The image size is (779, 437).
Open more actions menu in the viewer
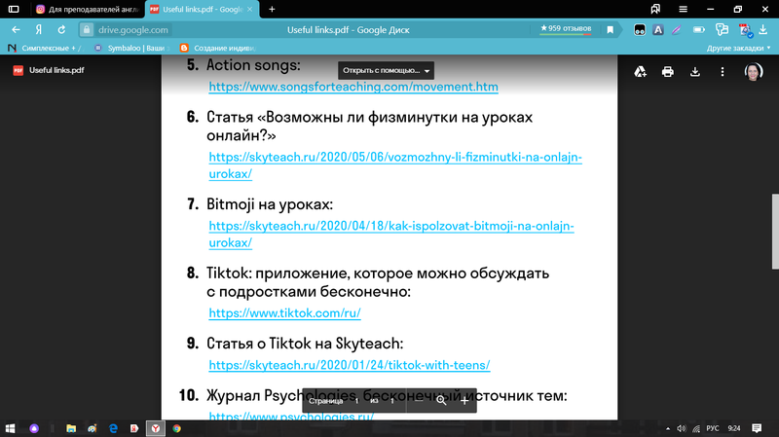[723, 71]
